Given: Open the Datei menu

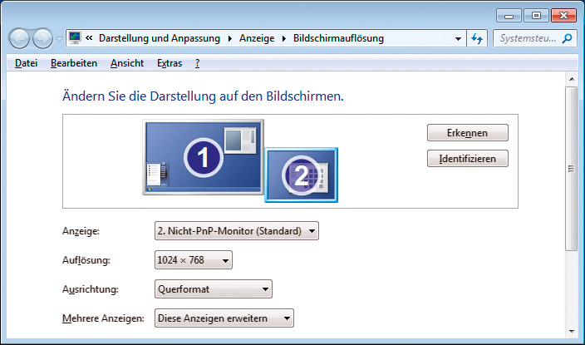Looking at the screenshot, I should pyautogui.click(x=26, y=63).
